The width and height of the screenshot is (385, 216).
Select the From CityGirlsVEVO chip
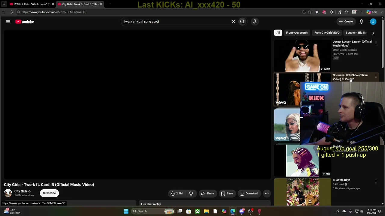pyautogui.click(x=327, y=33)
